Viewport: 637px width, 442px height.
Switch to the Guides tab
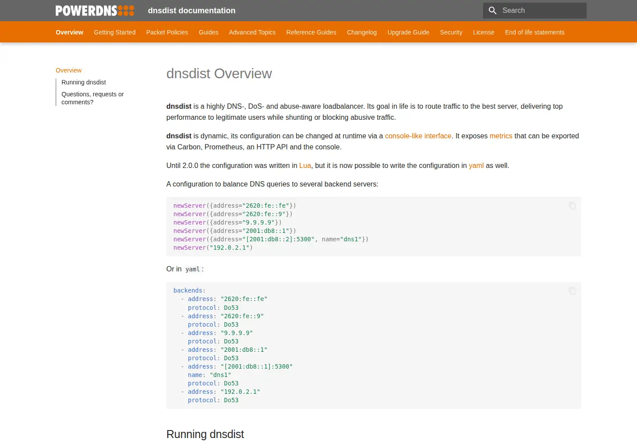click(209, 32)
